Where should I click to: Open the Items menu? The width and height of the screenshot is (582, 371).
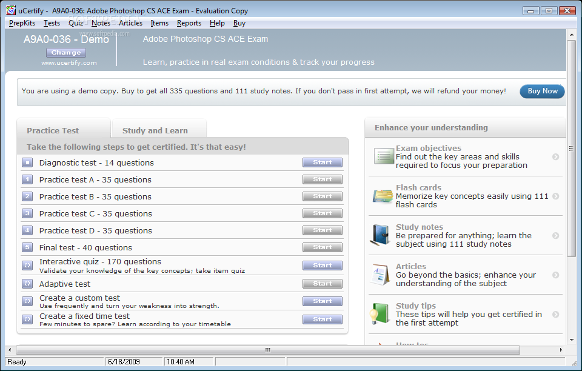[x=159, y=23]
